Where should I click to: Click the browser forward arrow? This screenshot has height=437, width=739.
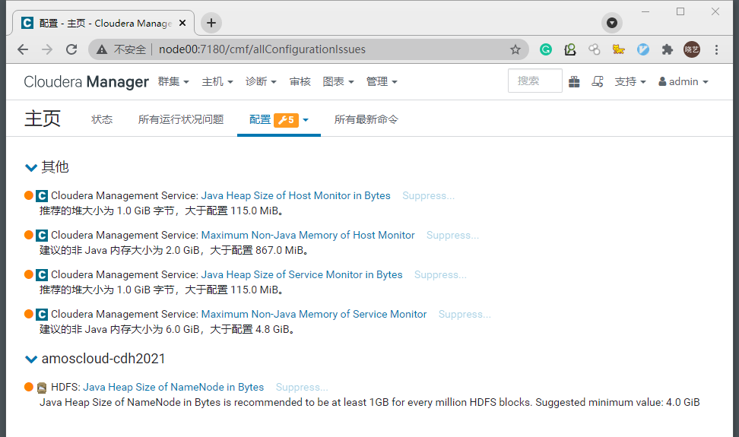tap(47, 49)
